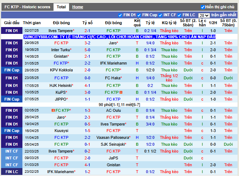Click the 1-3 half-time score in Kuusysi row
The image size is (239, 176).
click(x=213, y=131)
